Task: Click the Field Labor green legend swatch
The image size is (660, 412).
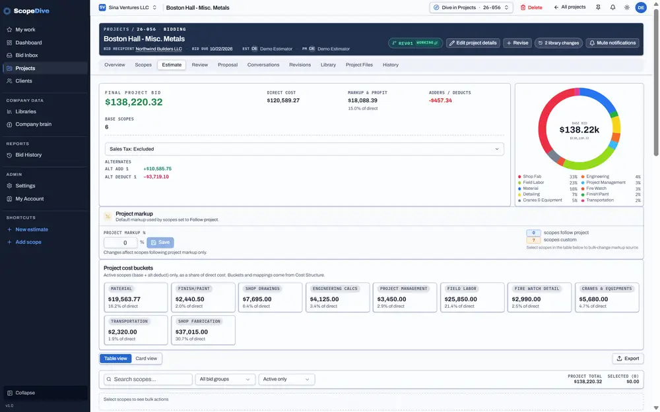Action: 520,183
